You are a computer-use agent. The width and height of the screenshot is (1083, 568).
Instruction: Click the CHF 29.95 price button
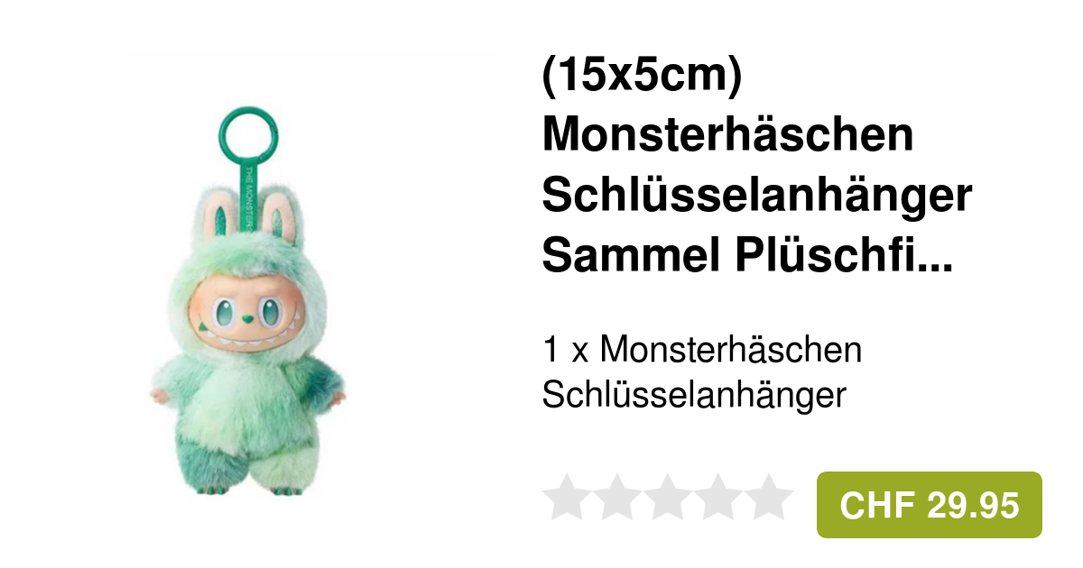coord(930,505)
